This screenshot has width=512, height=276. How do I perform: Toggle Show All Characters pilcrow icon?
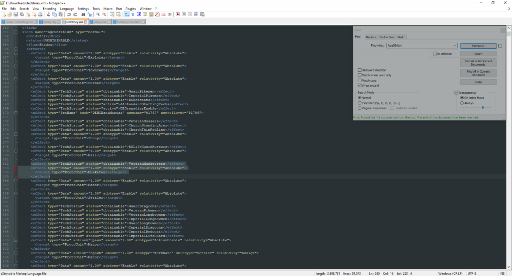pyautogui.click(x=133, y=14)
